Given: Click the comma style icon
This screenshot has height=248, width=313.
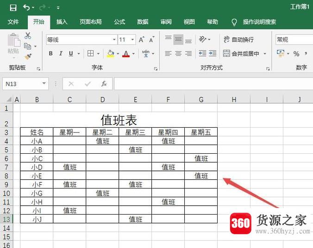Looking at the screenshot, I should 306,54.
